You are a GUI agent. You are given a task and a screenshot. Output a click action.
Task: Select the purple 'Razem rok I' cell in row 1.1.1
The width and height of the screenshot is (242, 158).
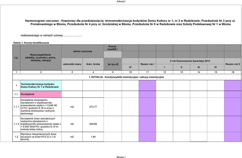[147, 107]
